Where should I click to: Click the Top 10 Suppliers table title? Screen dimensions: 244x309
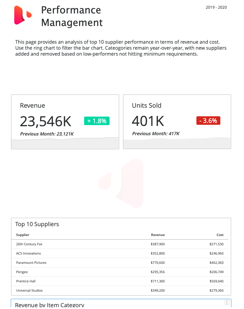tap(37, 224)
